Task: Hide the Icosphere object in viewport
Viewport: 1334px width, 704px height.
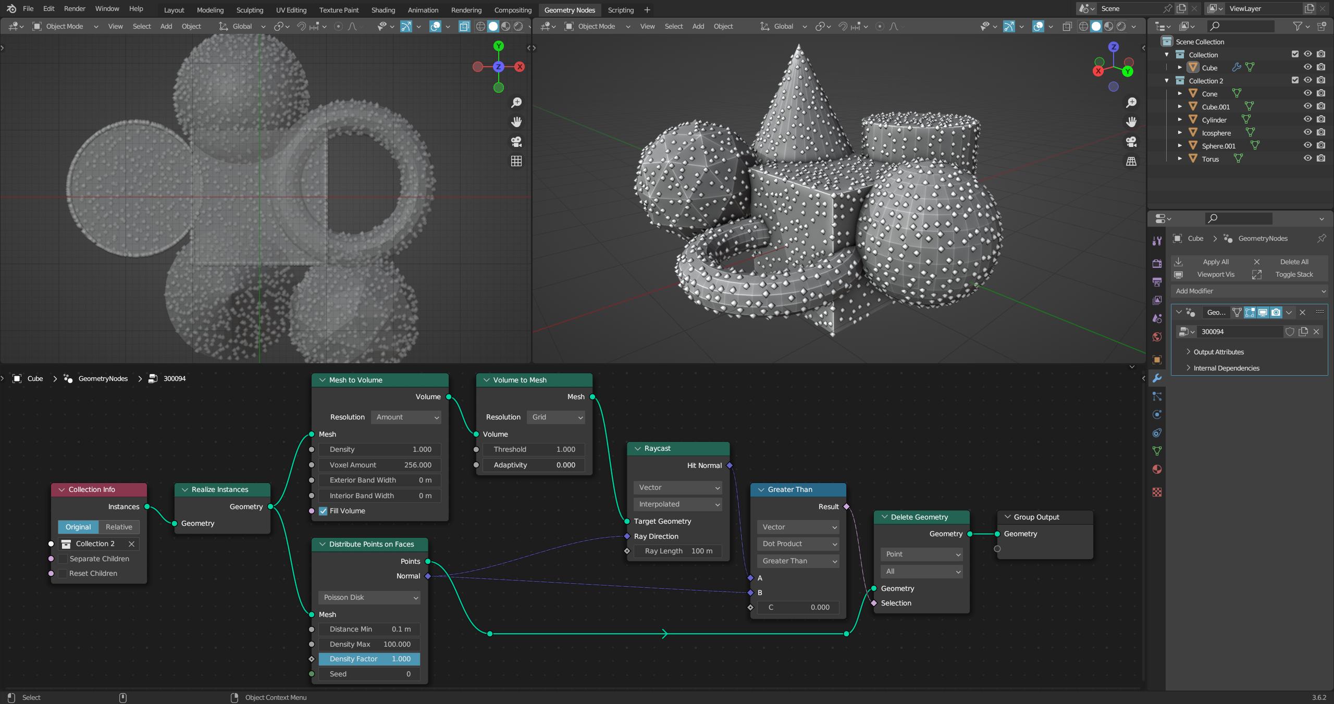Action: 1307,133
